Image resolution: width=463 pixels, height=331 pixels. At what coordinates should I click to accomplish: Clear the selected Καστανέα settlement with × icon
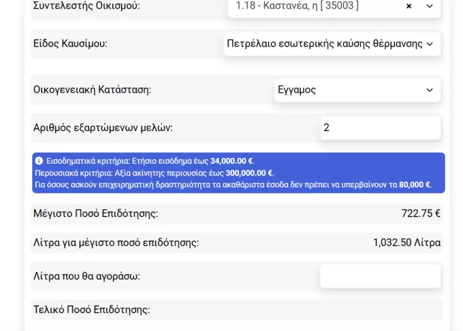coord(409,6)
